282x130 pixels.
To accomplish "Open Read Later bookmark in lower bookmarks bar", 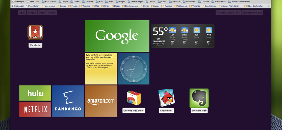I will [x=32, y=6].
